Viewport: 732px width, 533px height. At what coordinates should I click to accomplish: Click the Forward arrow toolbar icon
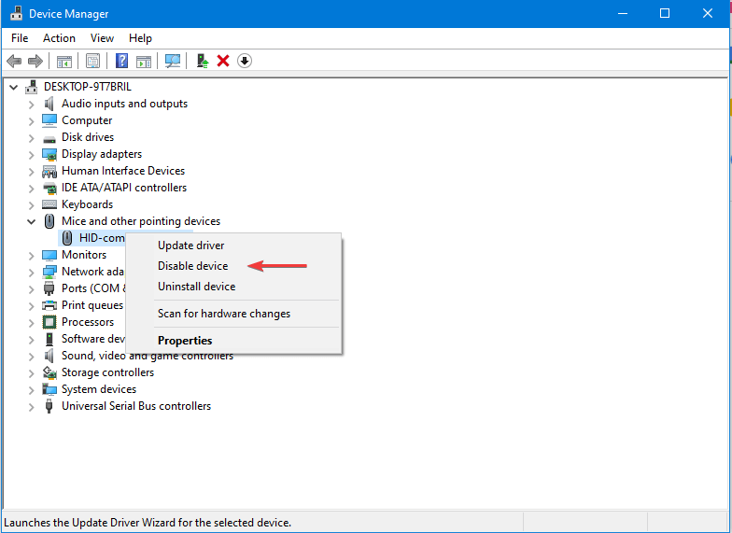[35, 61]
